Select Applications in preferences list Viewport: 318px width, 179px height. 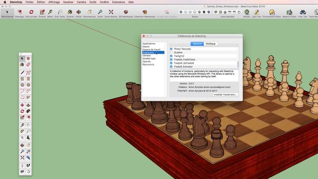coord(149,44)
